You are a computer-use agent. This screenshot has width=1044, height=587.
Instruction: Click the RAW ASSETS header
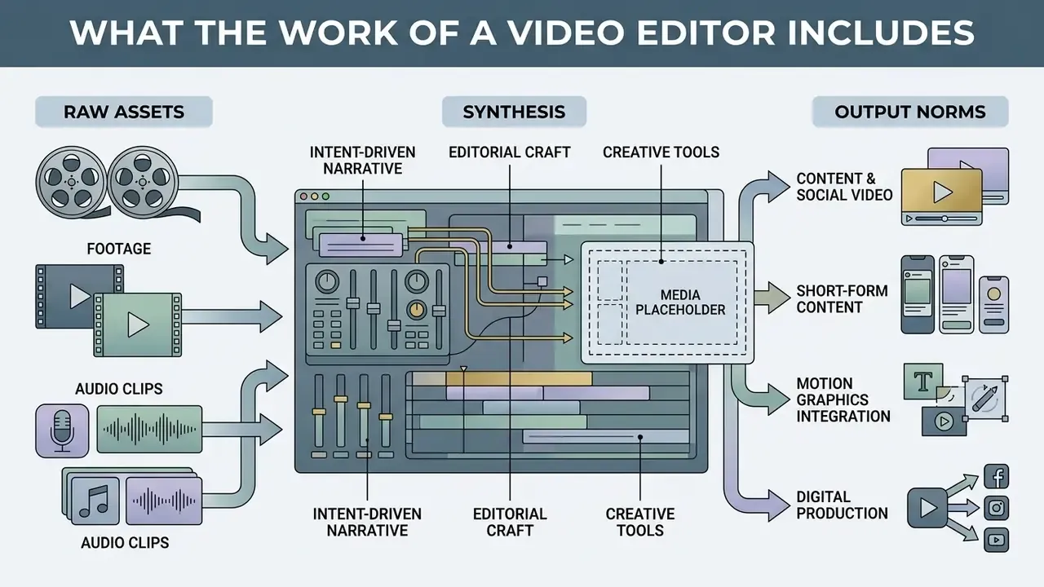[124, 112]
